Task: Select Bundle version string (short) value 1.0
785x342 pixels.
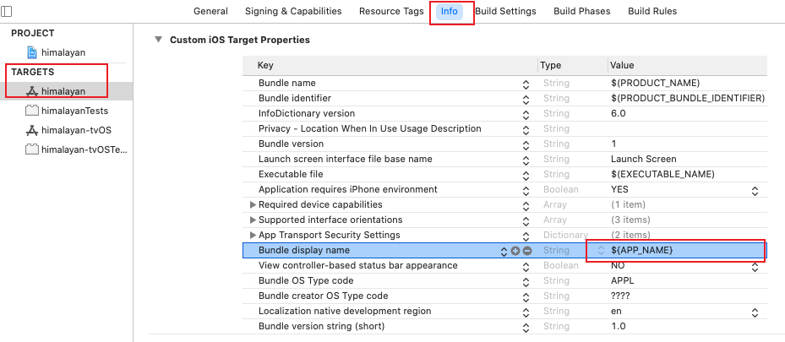Action: pyautogui.click(x=619, y=327)
